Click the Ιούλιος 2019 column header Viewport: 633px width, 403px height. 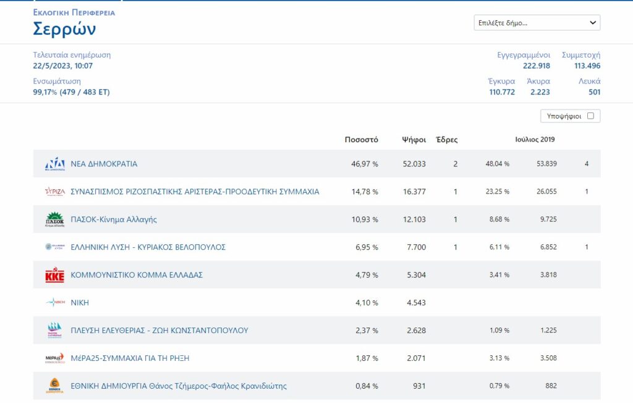point(535,140)
